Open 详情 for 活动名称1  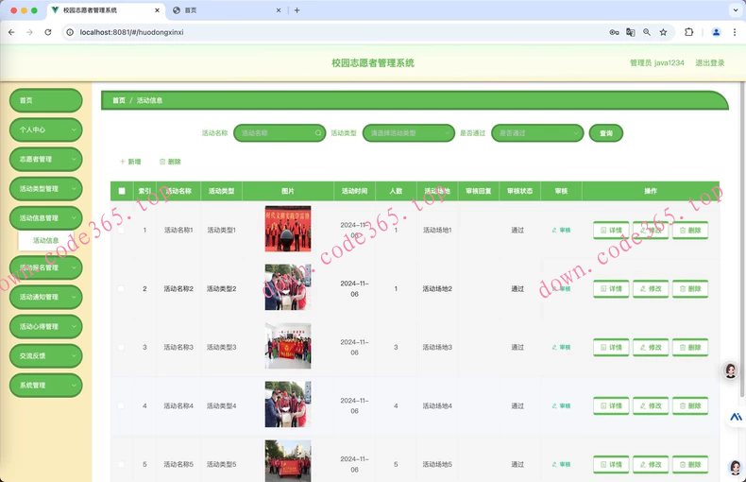[611, 230]
